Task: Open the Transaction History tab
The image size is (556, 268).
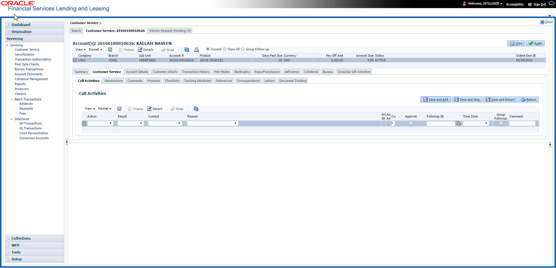Action: click(x=196, y=72)
